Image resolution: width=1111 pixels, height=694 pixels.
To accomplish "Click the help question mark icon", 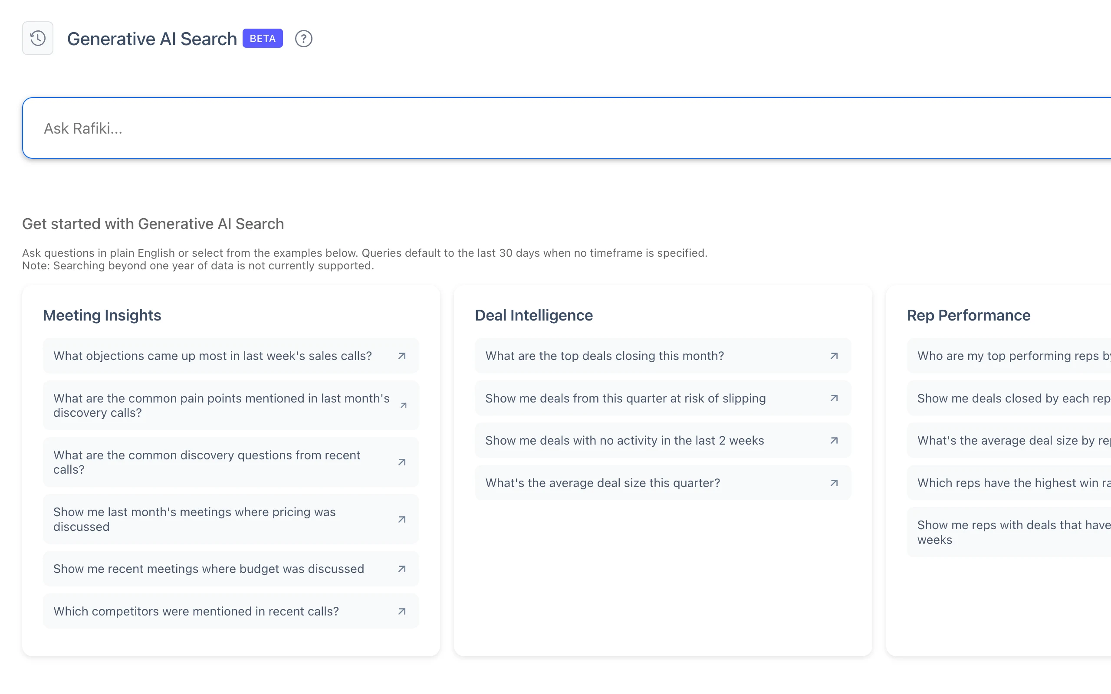I will coord(303,39).
